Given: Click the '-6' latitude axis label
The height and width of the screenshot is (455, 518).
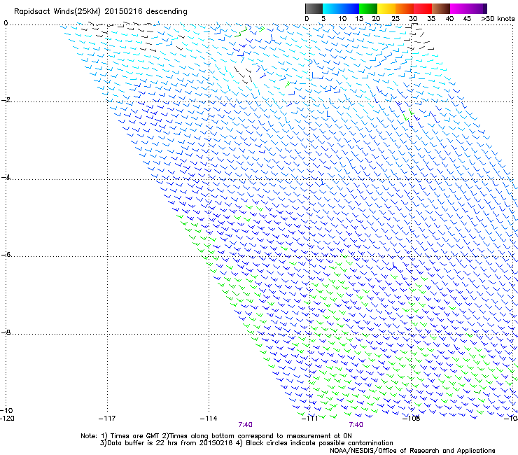Looking at the screenshot, I should point(6,255).
